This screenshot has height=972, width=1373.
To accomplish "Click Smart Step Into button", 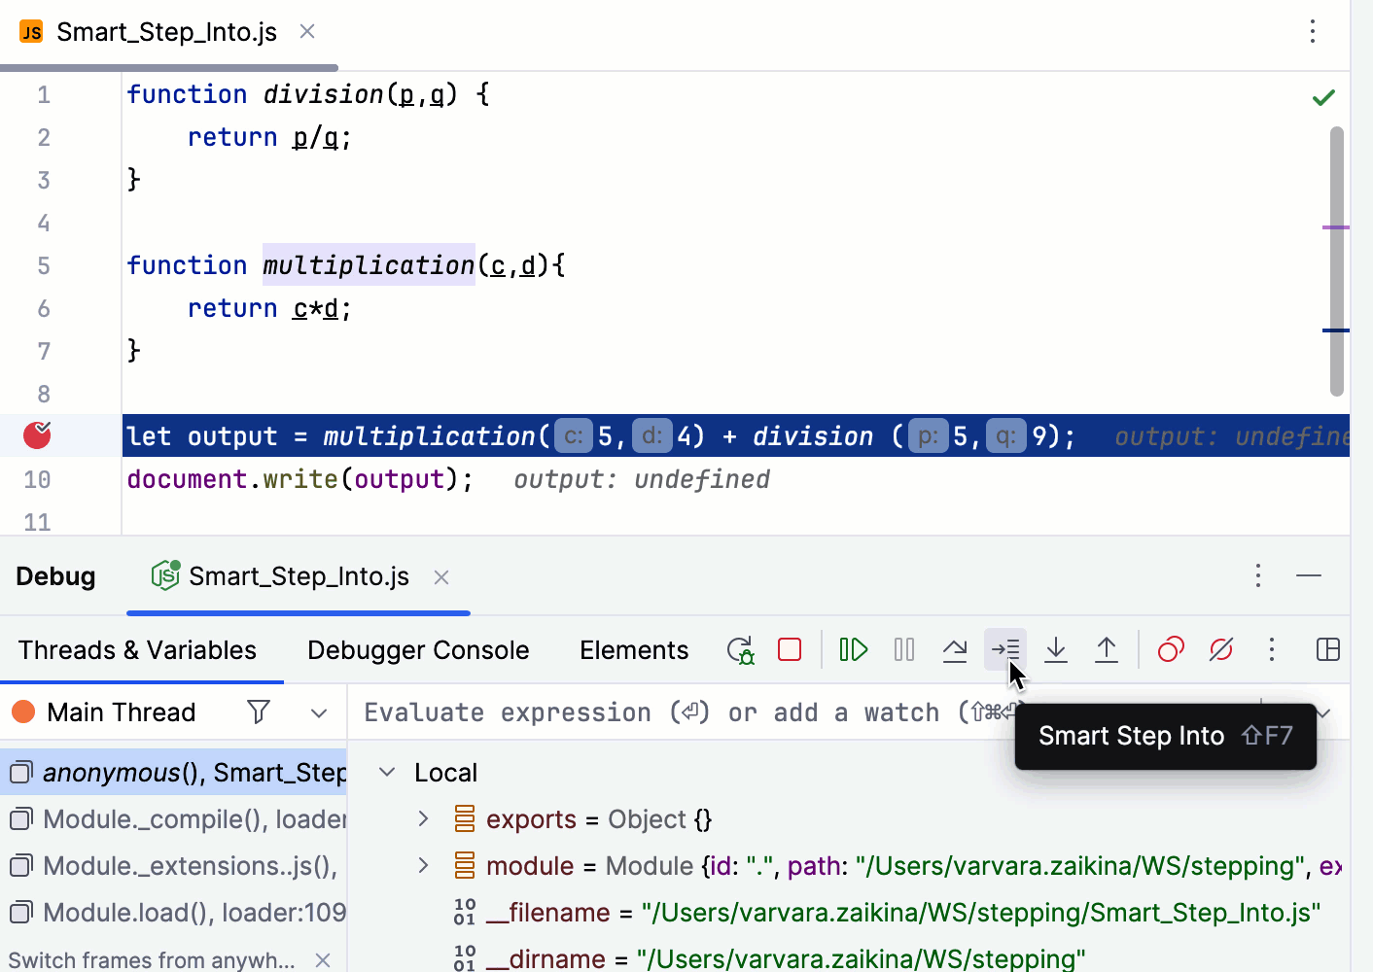I will click(x=1005, y=649).
